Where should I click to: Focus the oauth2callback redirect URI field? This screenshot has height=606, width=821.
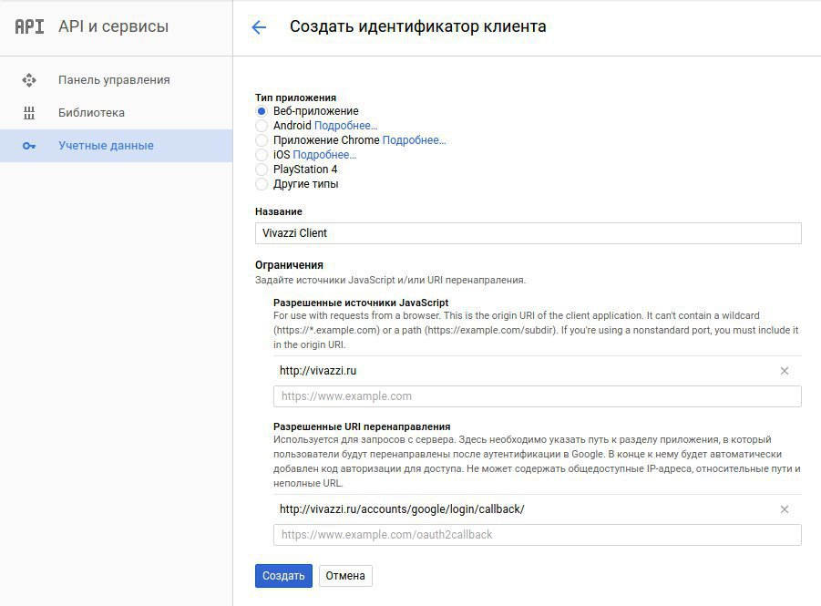pos(538,535)
